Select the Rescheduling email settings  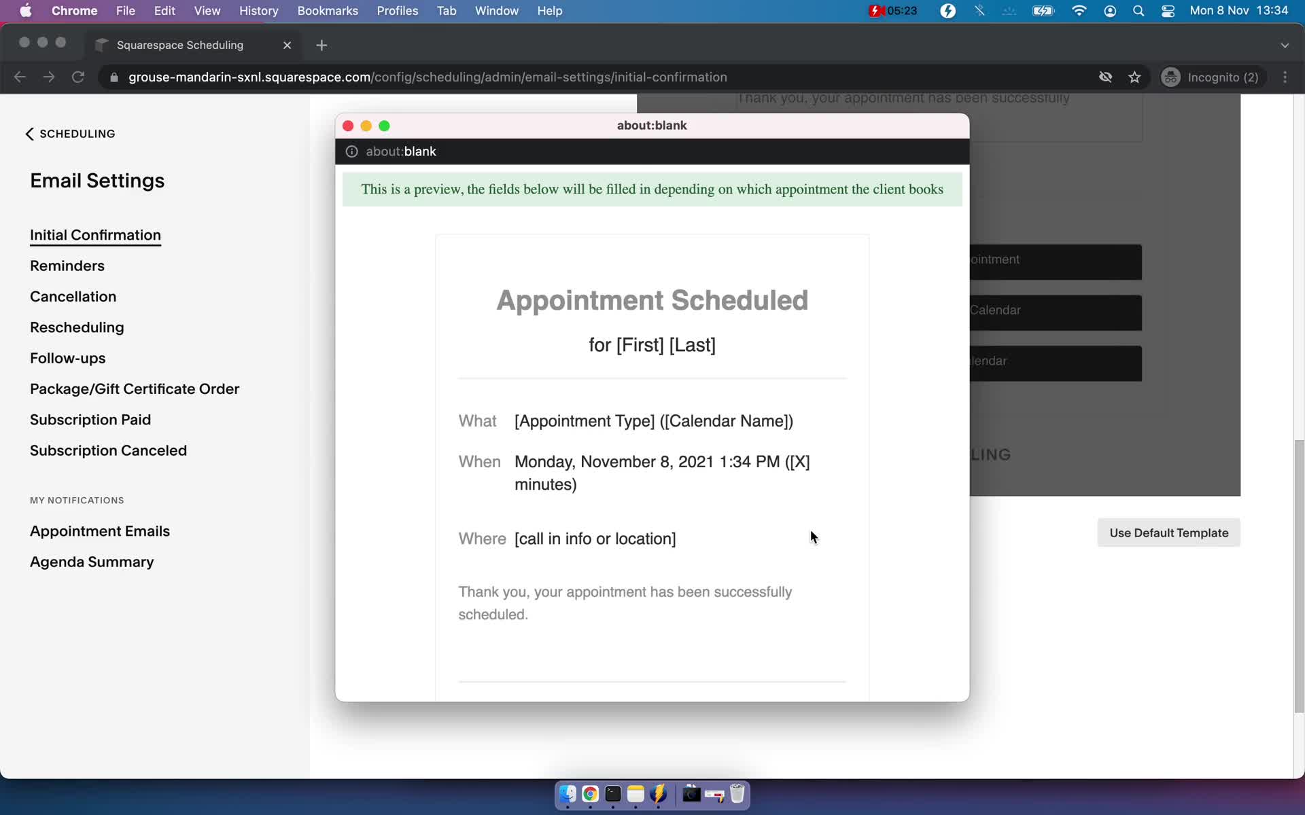[76, 327]
